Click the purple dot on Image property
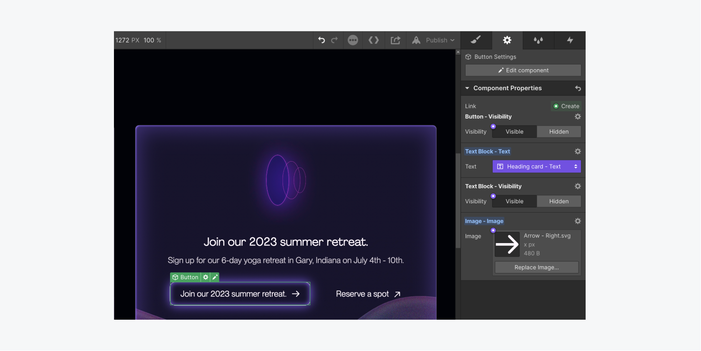 tap(493, 230)
